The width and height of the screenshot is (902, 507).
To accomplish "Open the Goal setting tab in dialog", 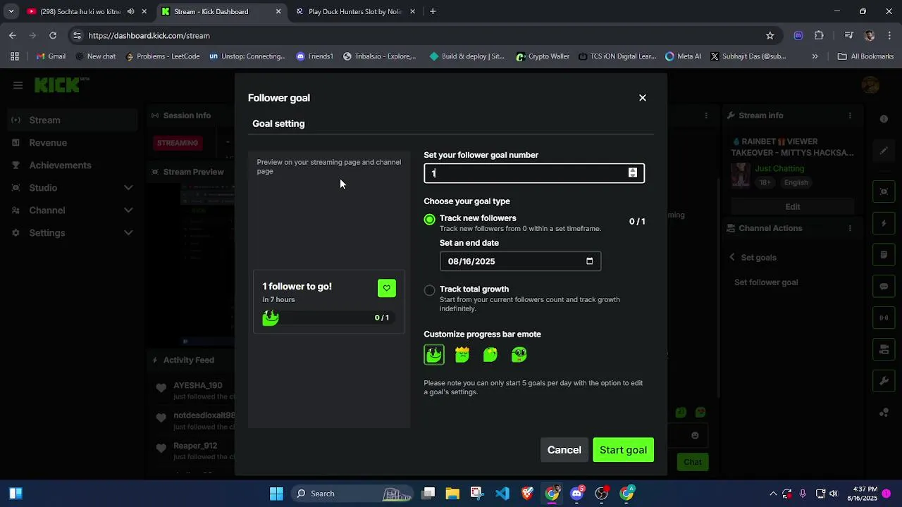I will (278, 123).
